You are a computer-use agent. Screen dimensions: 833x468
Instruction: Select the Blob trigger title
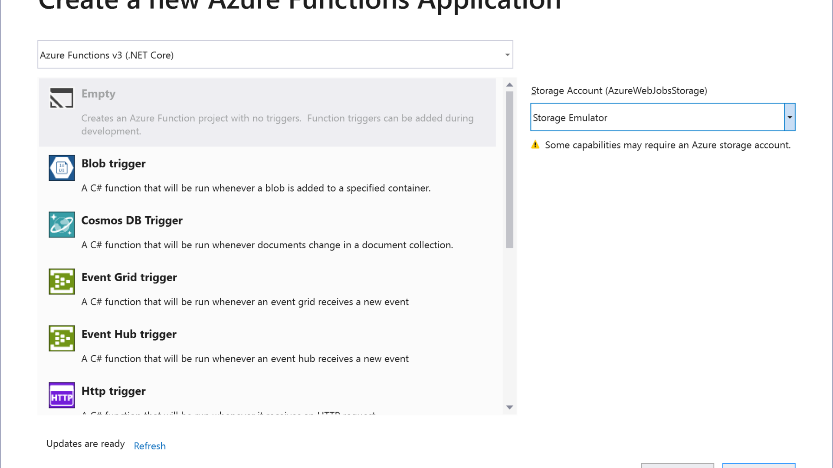(114, 163)
